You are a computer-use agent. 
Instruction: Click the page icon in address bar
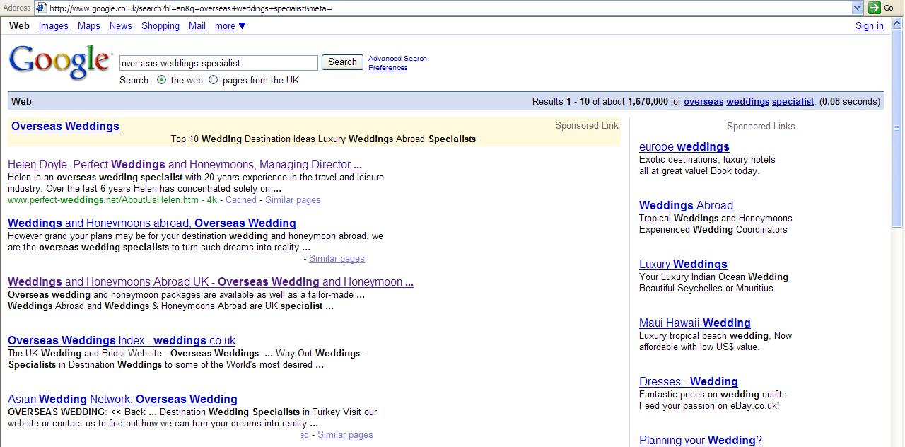(42, 8)
